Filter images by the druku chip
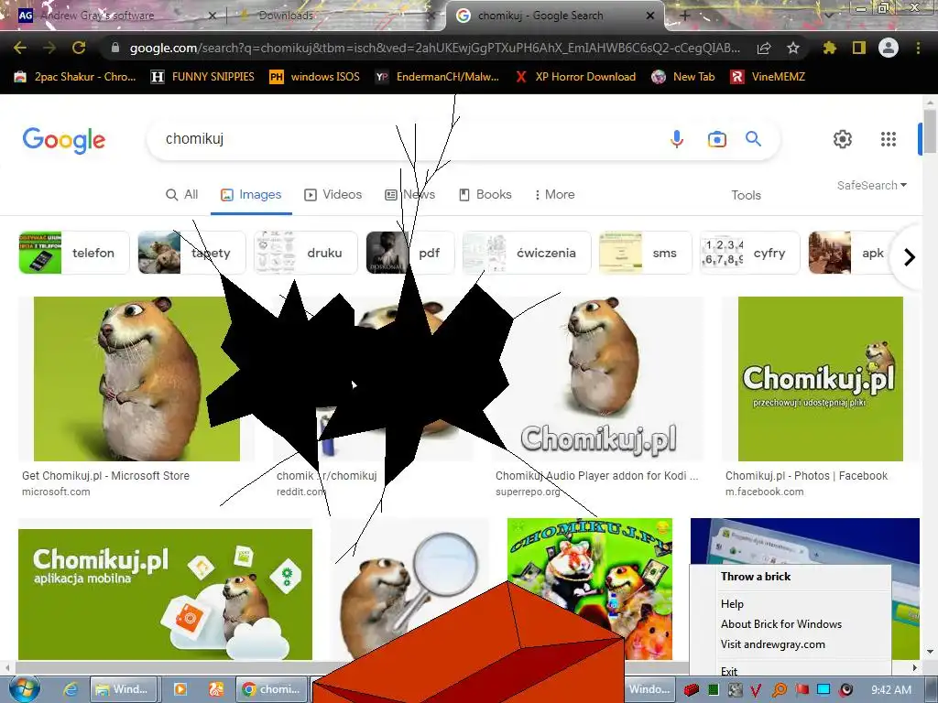The width and height of the screenshot is (938, 703). pos(306,253)
